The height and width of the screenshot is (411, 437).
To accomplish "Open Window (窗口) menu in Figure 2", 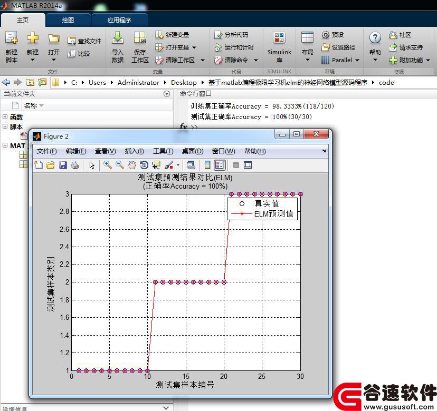I will [224, 151].
